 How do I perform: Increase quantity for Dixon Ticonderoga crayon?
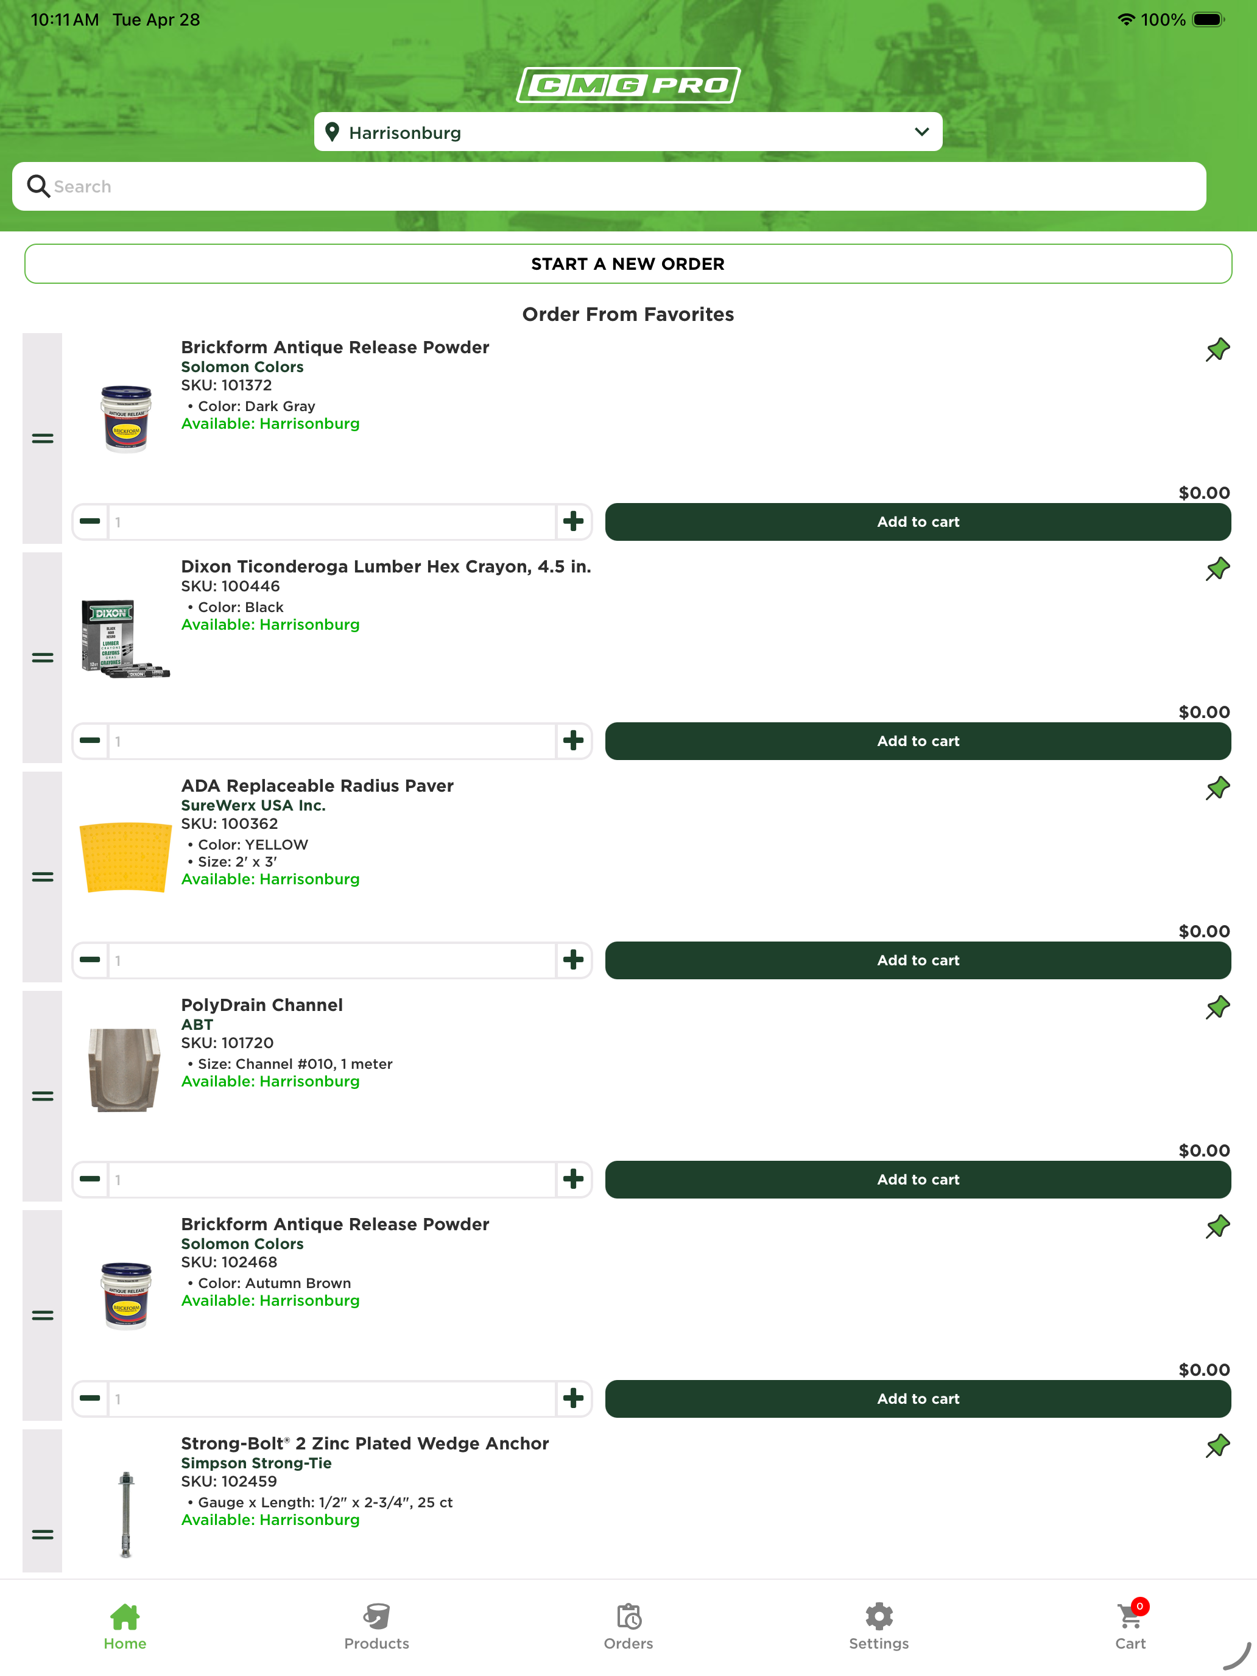pyautogui.click(x=574, y=741)
